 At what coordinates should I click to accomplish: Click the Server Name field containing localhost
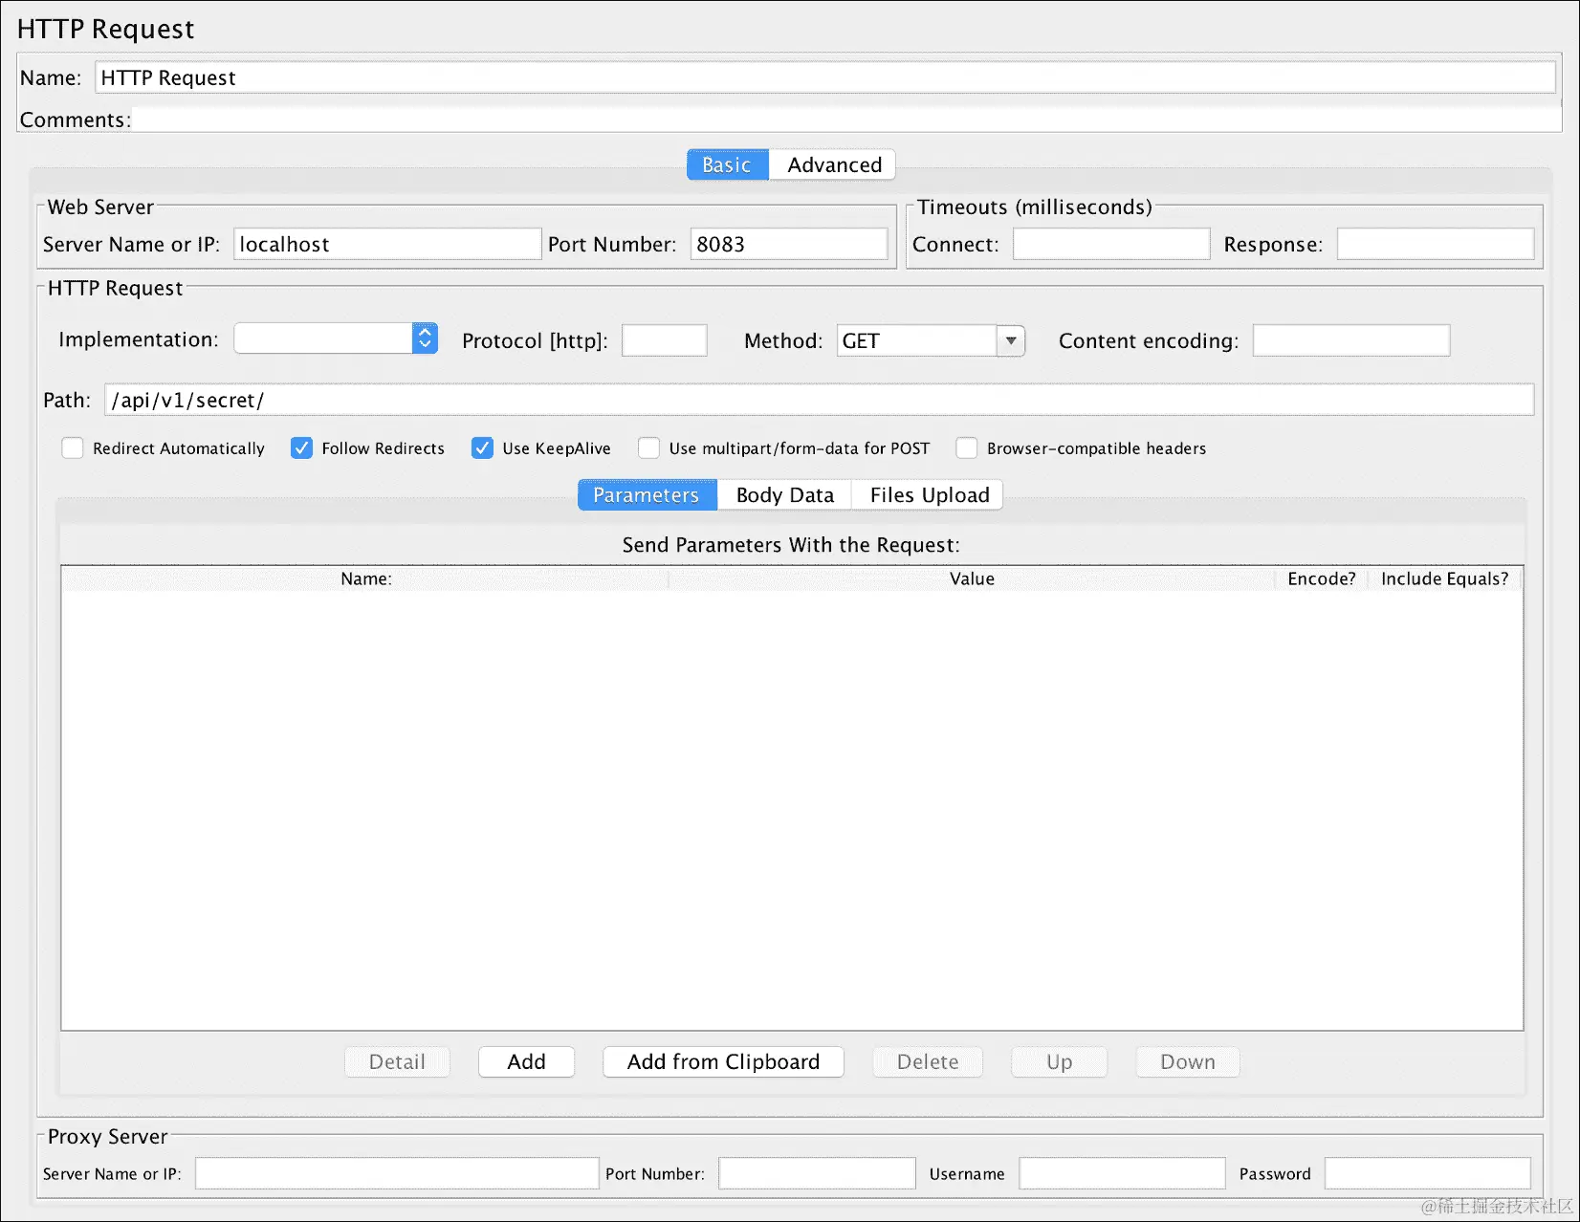coord(387,244)
